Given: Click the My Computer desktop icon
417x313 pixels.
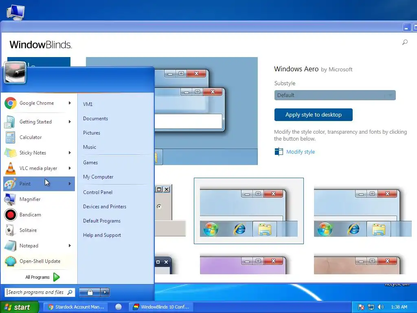Looking at the screenshot, I should click(15, 12).
